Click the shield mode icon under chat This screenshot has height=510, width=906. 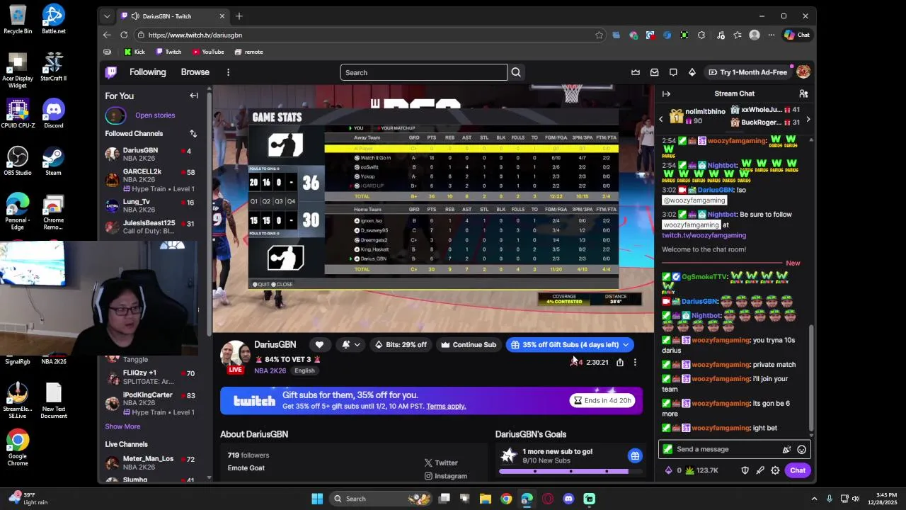coord(745,470)
